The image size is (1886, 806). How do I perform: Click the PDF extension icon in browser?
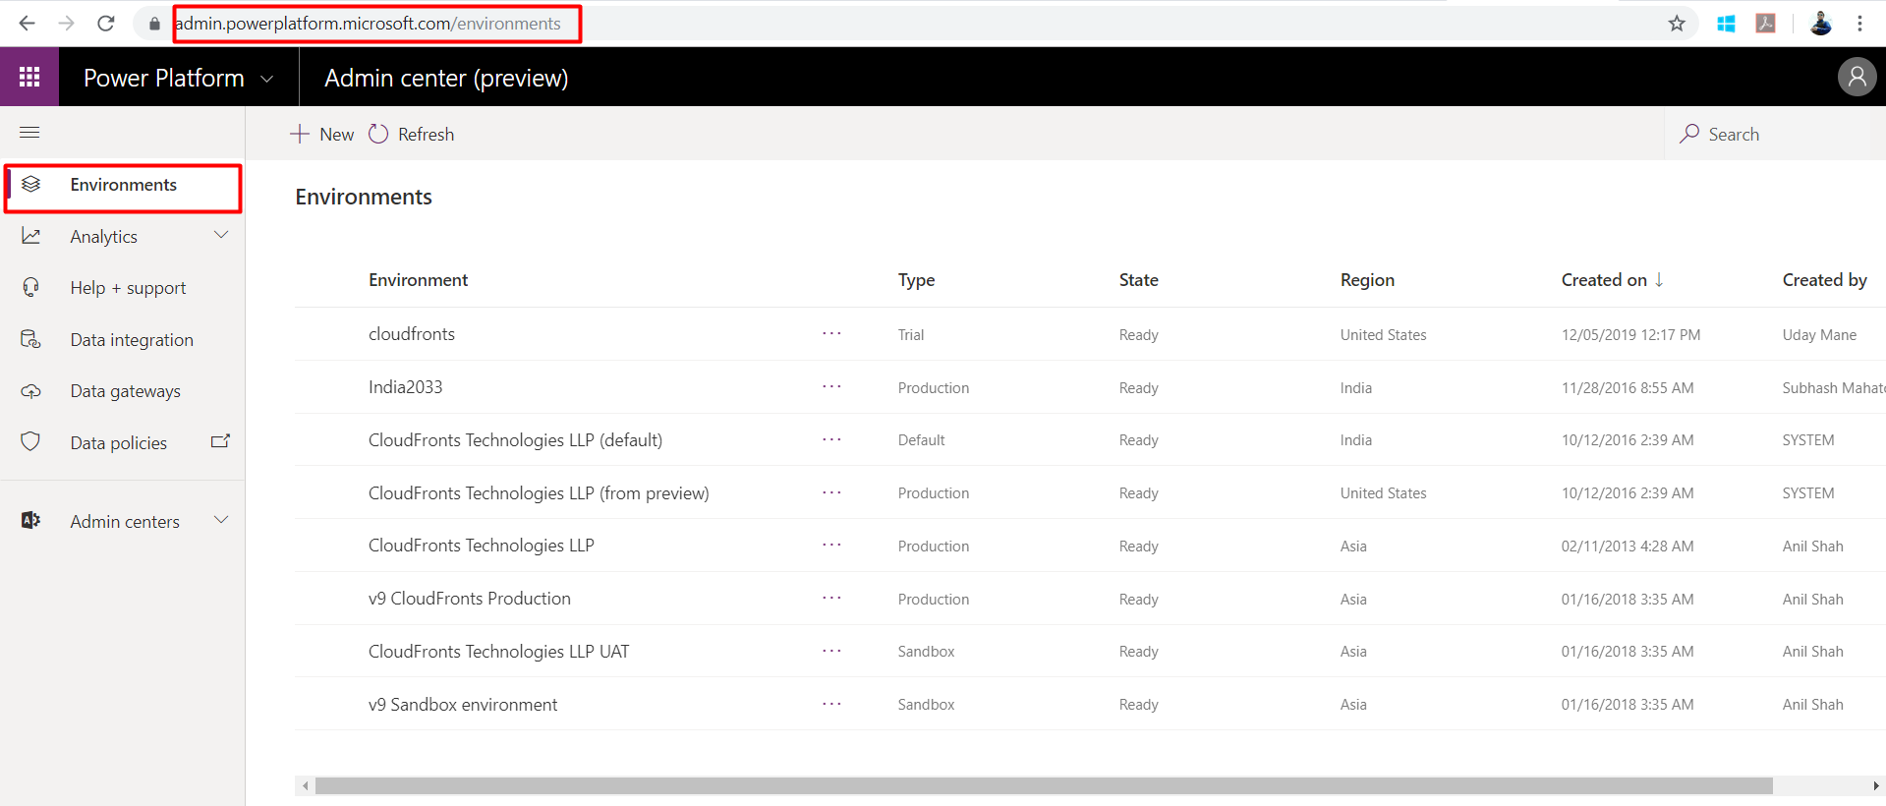pos(1766,24)
